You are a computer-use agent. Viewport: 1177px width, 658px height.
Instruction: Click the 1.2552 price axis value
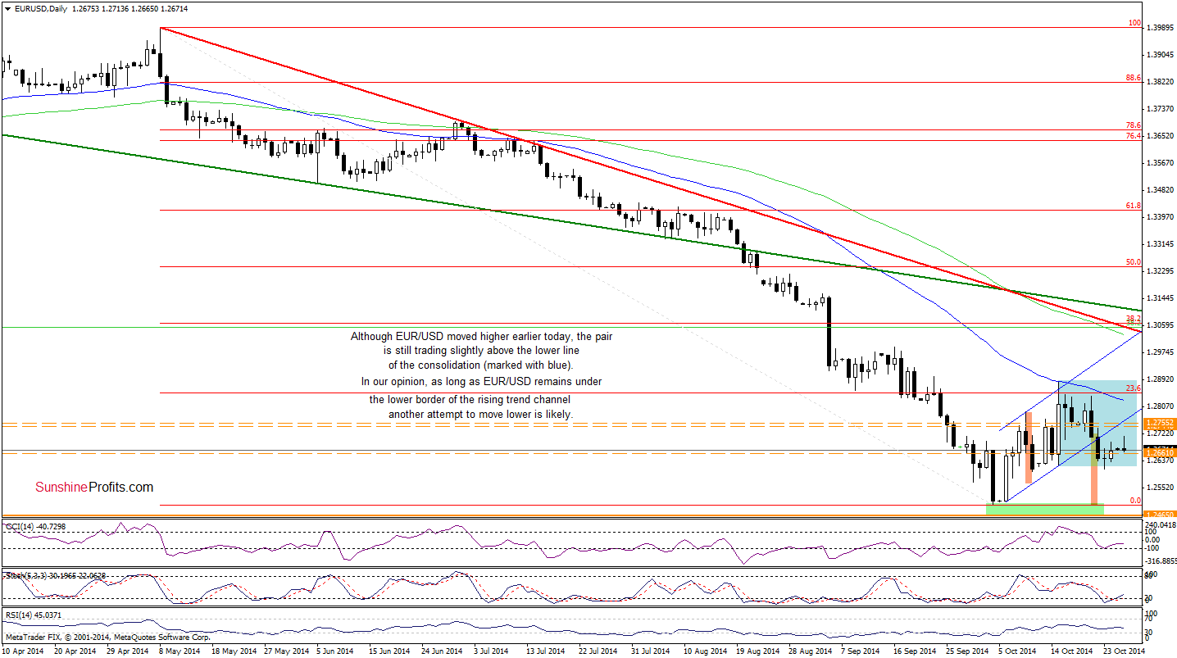(x=1160, y=488)
